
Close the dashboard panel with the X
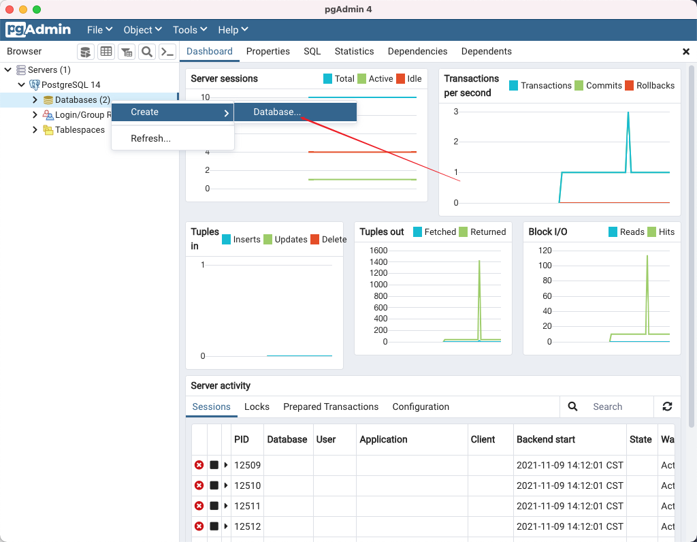pos(686,52)
